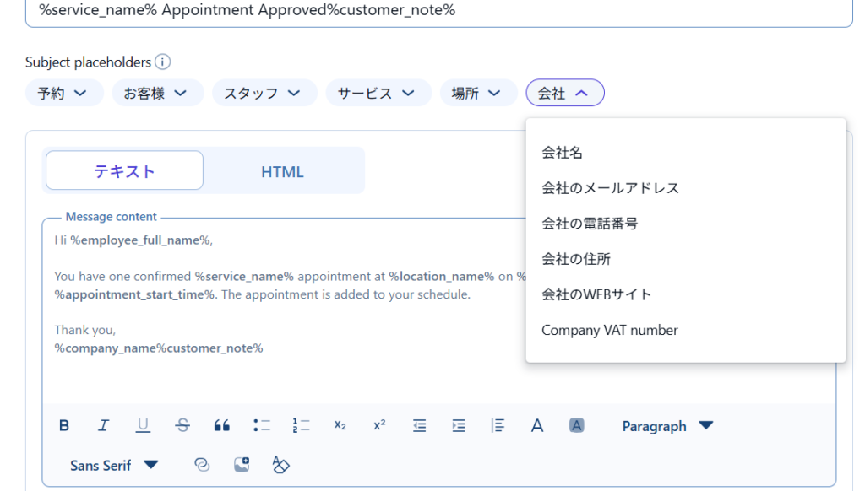Screen dimensions: 865x491
Task: Click into the email subject field
Action: pyautogui.click(x=422, y=12)
